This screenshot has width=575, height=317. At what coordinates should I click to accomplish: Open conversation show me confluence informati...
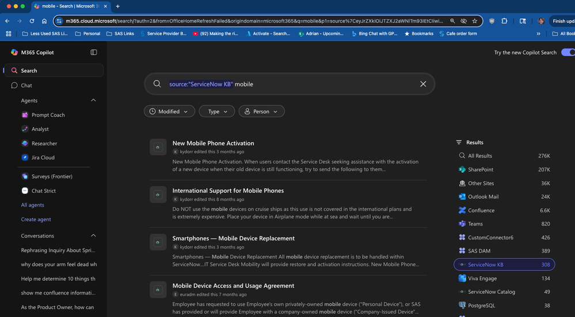58,293
